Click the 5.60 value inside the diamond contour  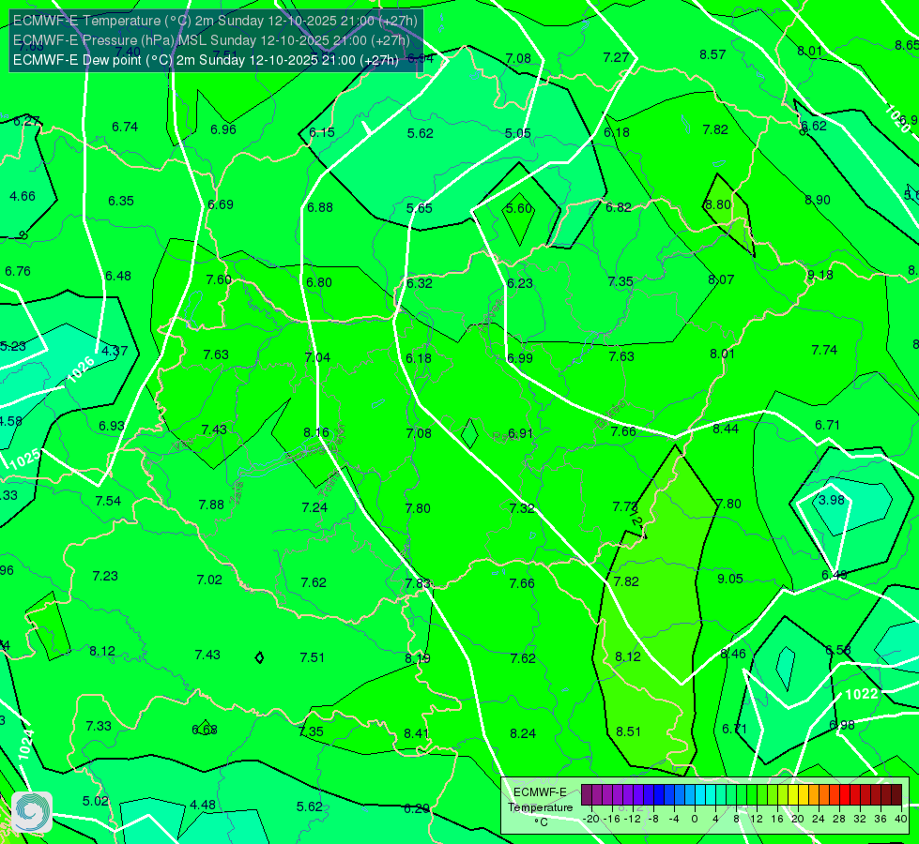click(x=519, y=208)
